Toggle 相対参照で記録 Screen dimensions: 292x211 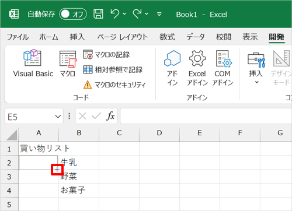tap(113, 69)
